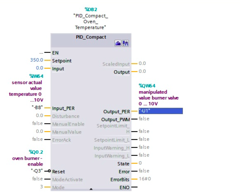240x195 pixels.
Task: Click the ModeActivate false value
Action: pyautogui.click(x=37, y=179)
